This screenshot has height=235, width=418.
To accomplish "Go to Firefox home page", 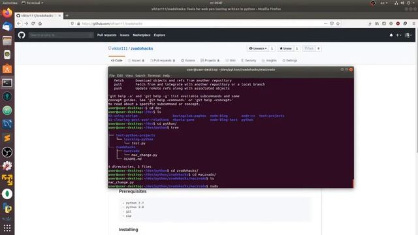I will click(x=40, y=23).
